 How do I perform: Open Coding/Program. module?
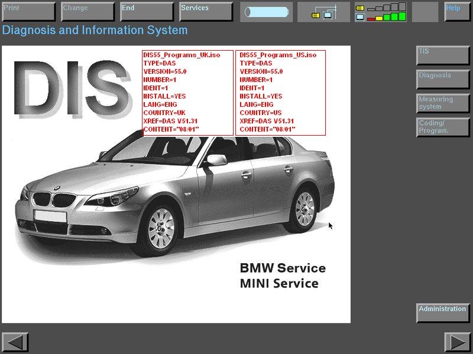pos(443,127)
